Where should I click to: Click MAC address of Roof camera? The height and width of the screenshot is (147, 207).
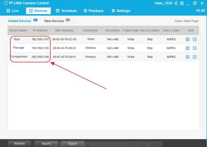[x=64, y=39]
